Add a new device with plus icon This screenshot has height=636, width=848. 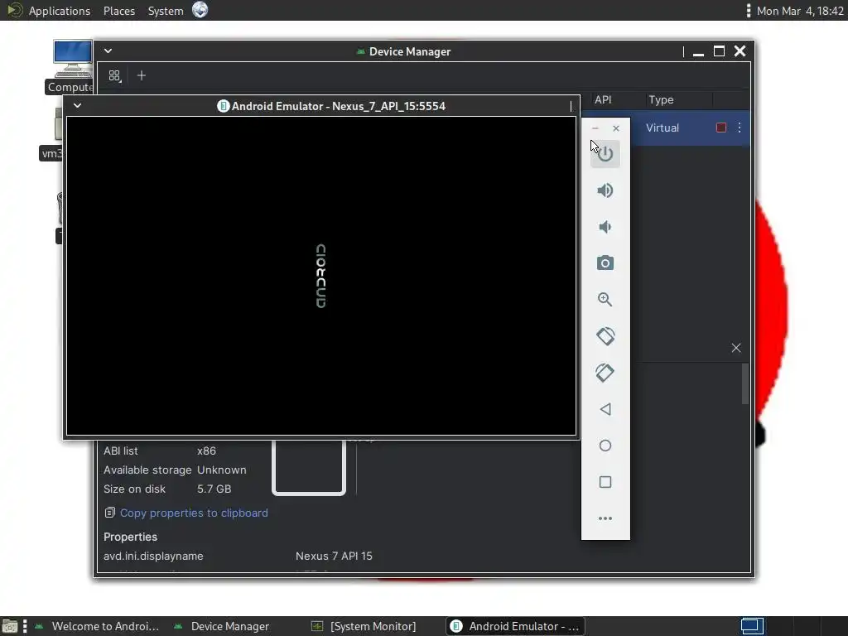(x=142, y=75)
